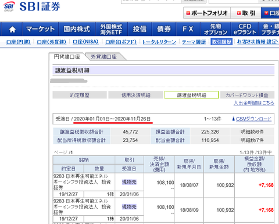Click the 銘柄 column header
The image size is (279, 224).
tap(84, 160)
